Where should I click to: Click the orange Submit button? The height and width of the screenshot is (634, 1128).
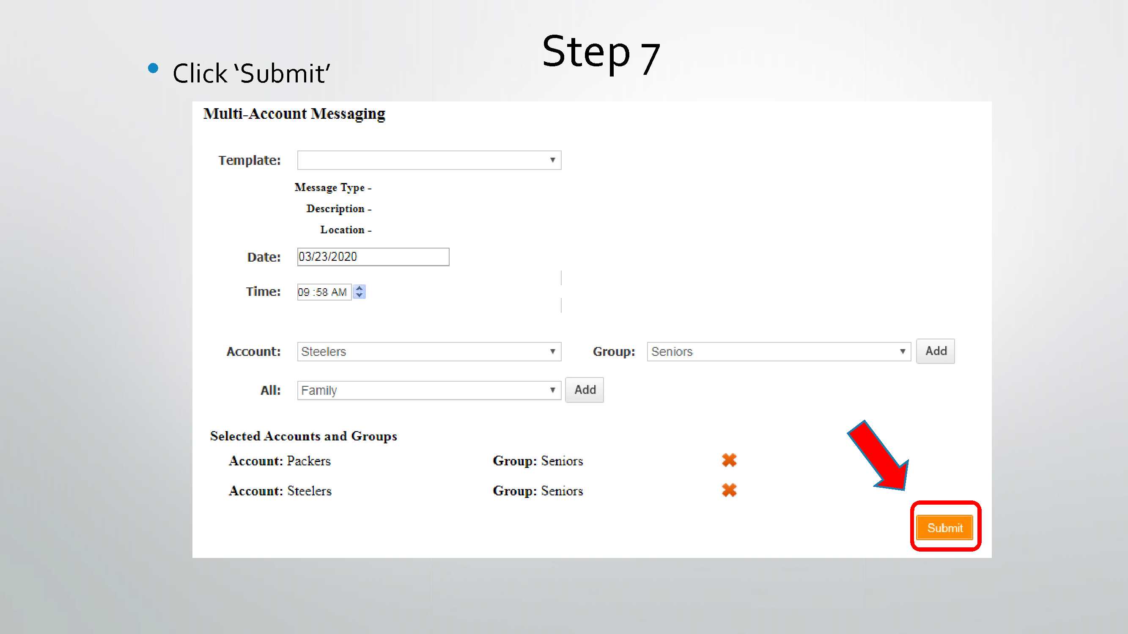[x=945, y=527]
